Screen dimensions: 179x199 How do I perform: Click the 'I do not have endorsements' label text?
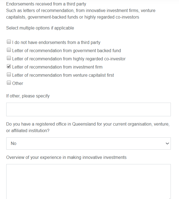pyautogui.click(x=56, y=43)
